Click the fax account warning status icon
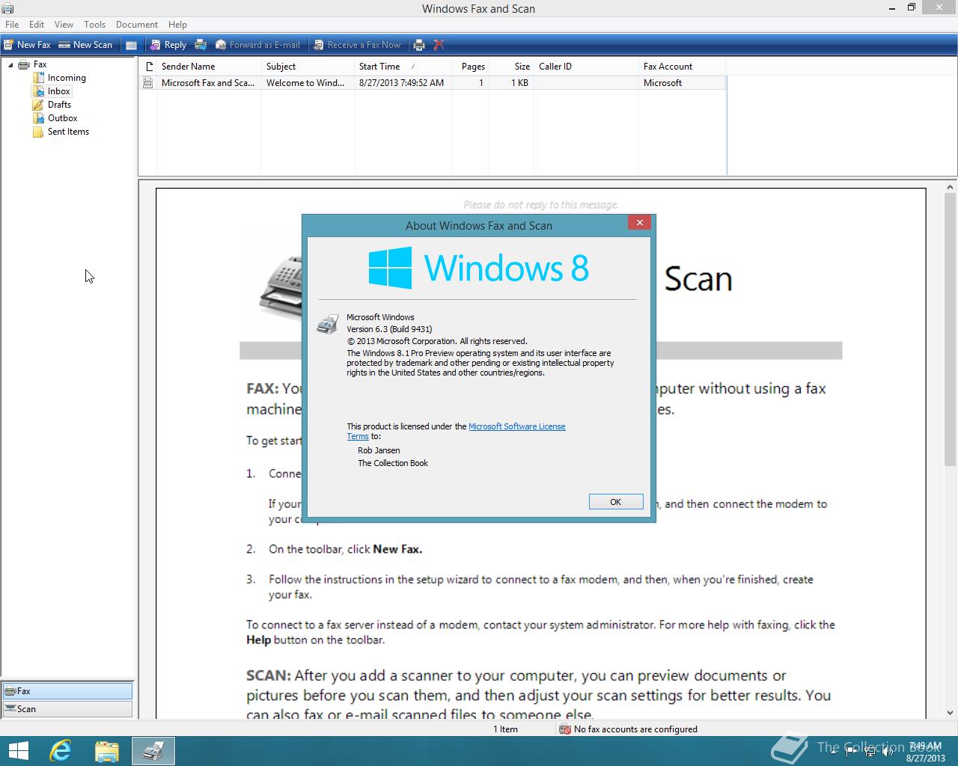Screen dimensions: 958x766 [x=565, y=729]
